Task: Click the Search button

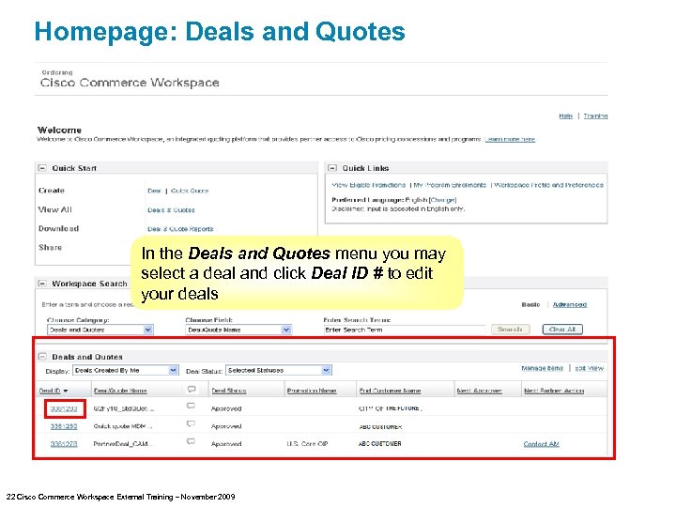Action: [511, 330]
